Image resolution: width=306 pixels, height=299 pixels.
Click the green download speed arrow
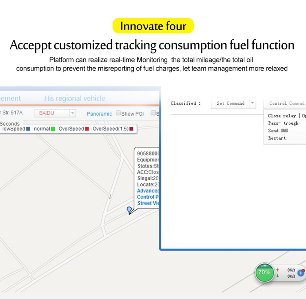point(277,276)
